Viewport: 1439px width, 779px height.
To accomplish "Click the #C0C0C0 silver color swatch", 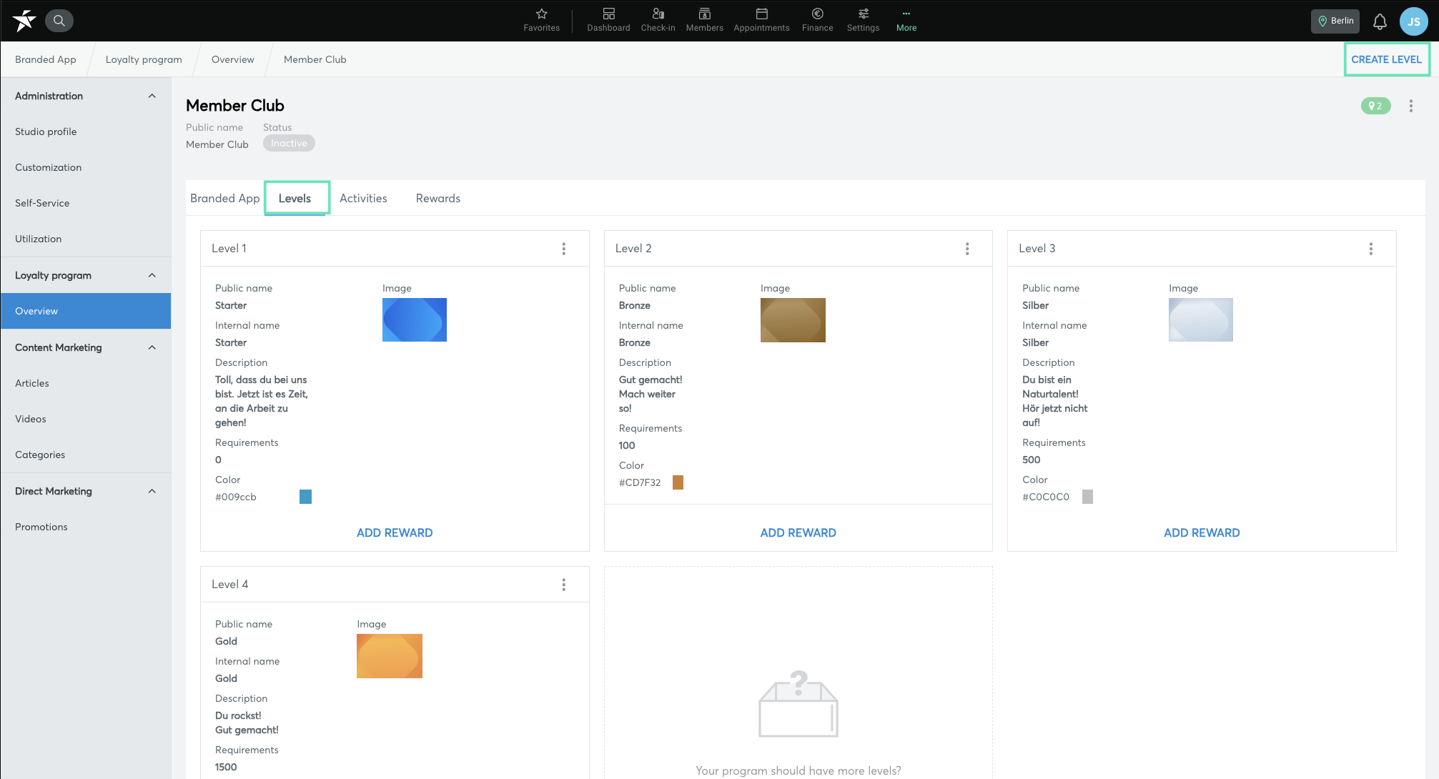I will click(x=1087, y=497).
